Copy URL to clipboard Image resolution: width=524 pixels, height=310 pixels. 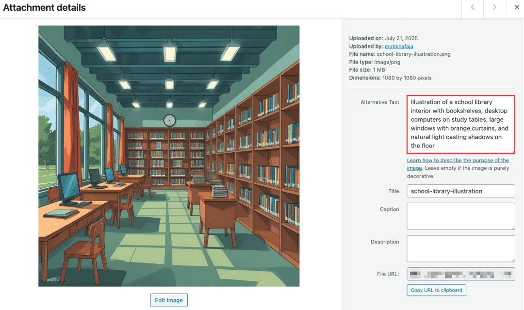click(x=436, y=290)
